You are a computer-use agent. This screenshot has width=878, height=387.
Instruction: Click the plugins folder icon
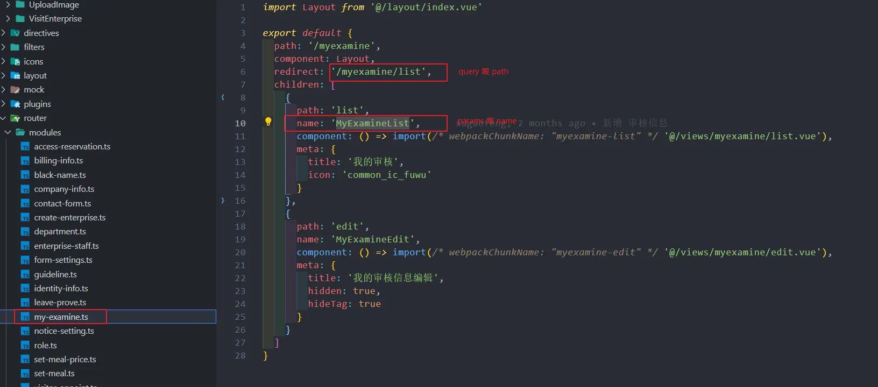tap(16, 104)
